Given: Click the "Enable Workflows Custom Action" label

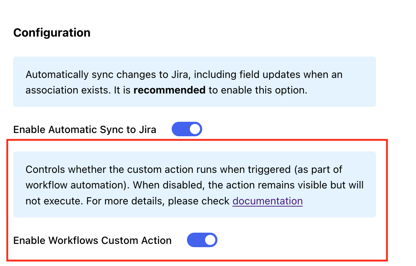Looking at the screenshot, I should (92, 240).
